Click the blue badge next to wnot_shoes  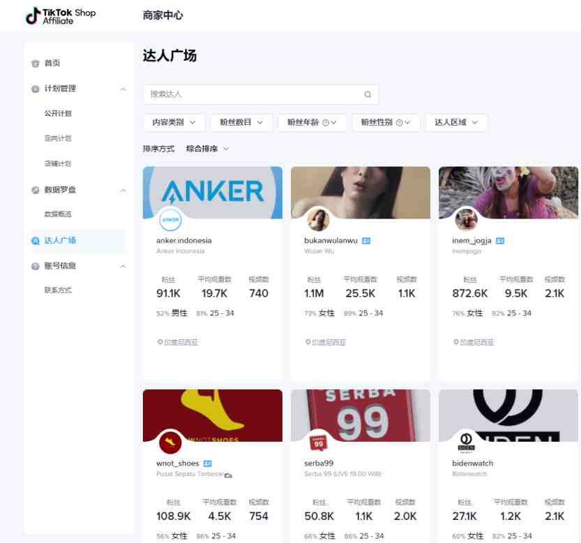pos(208,463)
